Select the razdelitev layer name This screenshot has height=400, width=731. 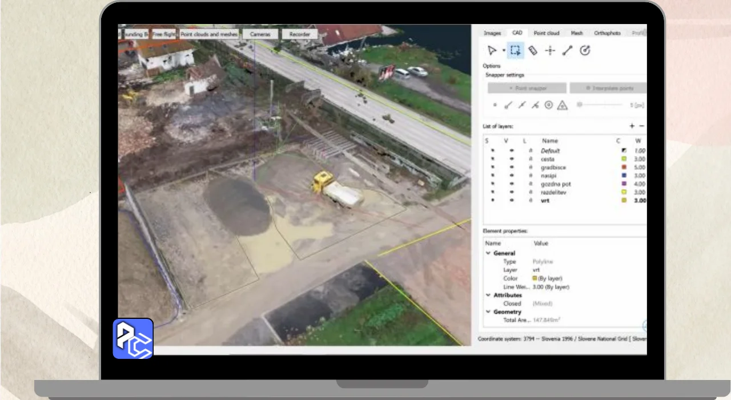coord(553,193)
